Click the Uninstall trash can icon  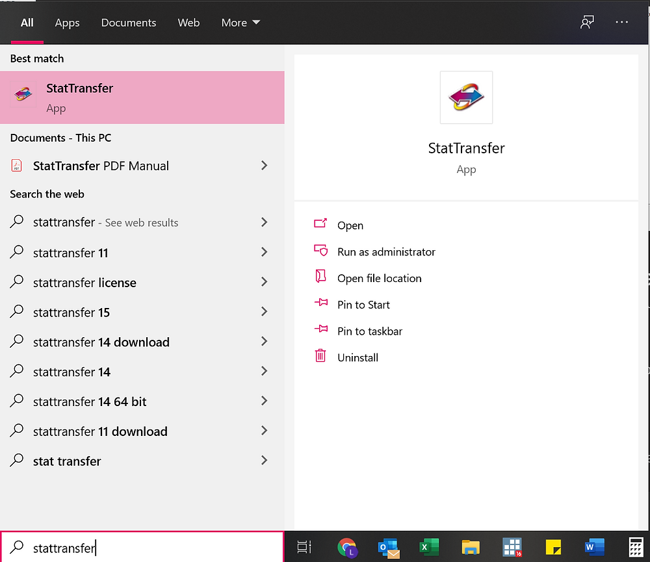320,355
